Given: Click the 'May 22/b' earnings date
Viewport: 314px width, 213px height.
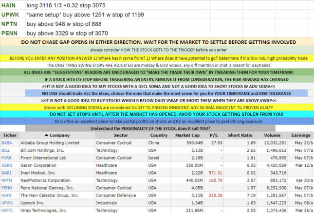Looking at the screenshot, I should pyautogui.click(x=304, y=143).
